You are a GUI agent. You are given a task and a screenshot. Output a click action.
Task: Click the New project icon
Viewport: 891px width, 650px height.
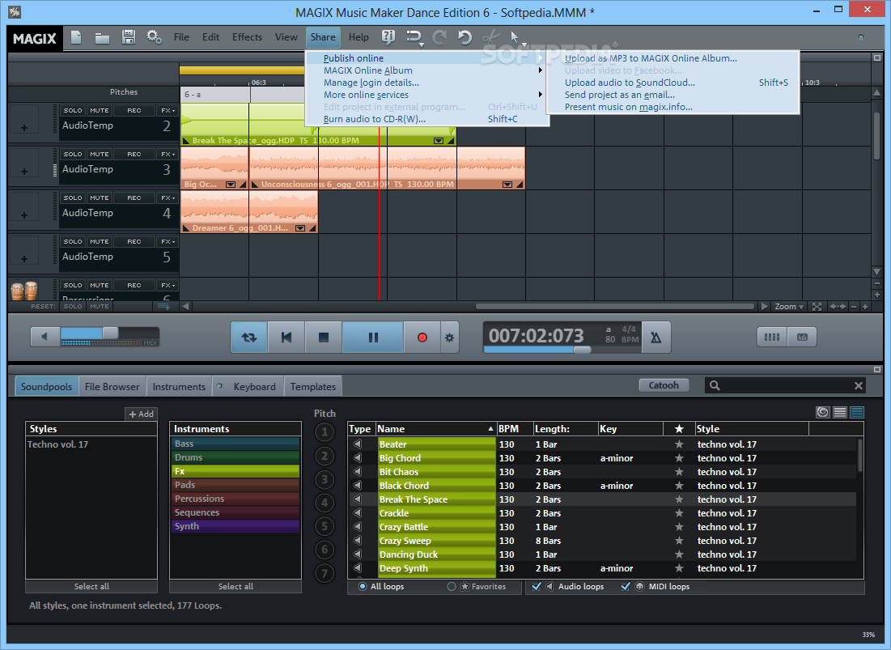[x=75, y=37]
